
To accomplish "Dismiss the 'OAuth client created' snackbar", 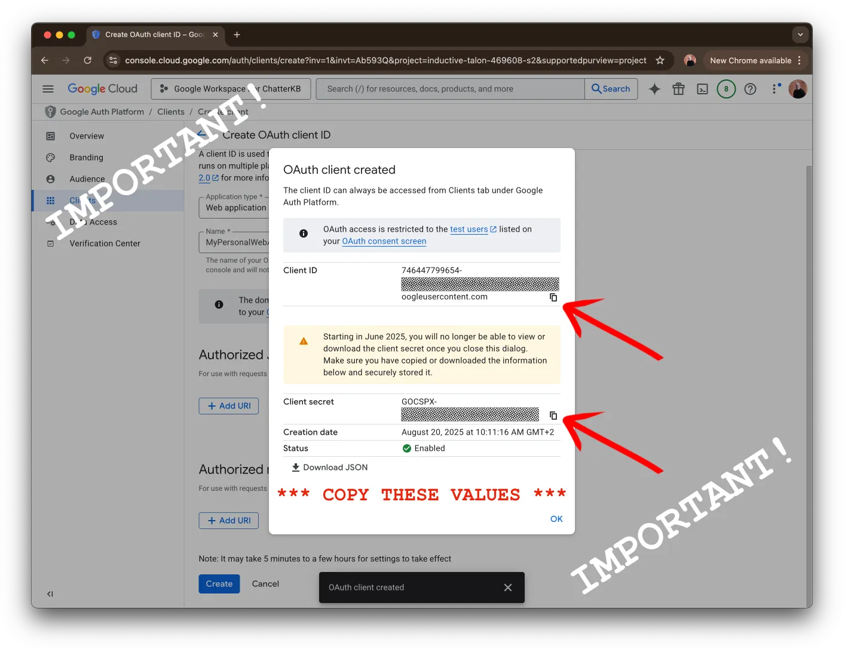I will [x=508, y=588].
